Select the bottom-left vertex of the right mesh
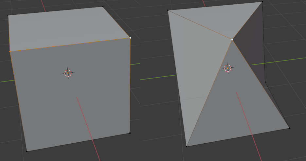 [x=187, y=146]
